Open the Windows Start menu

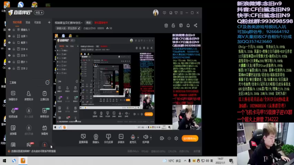[4, 161]
